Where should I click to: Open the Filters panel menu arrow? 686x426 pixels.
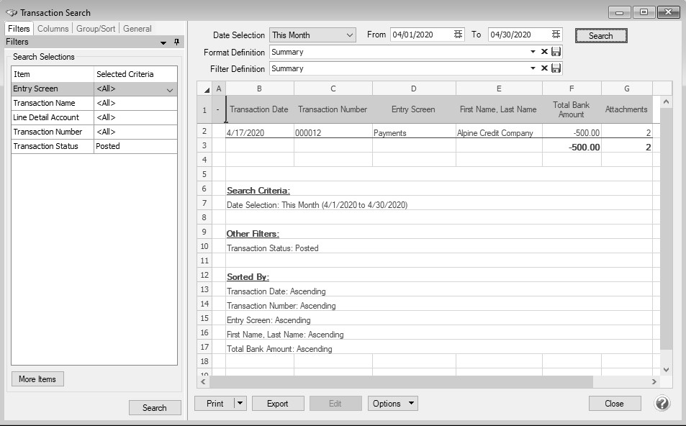[164, 42]
